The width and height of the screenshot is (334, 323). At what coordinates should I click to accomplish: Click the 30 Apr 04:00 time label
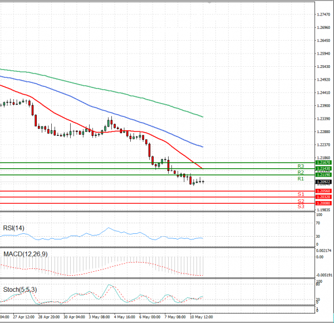pyautogui.click(x=74, y=317)
